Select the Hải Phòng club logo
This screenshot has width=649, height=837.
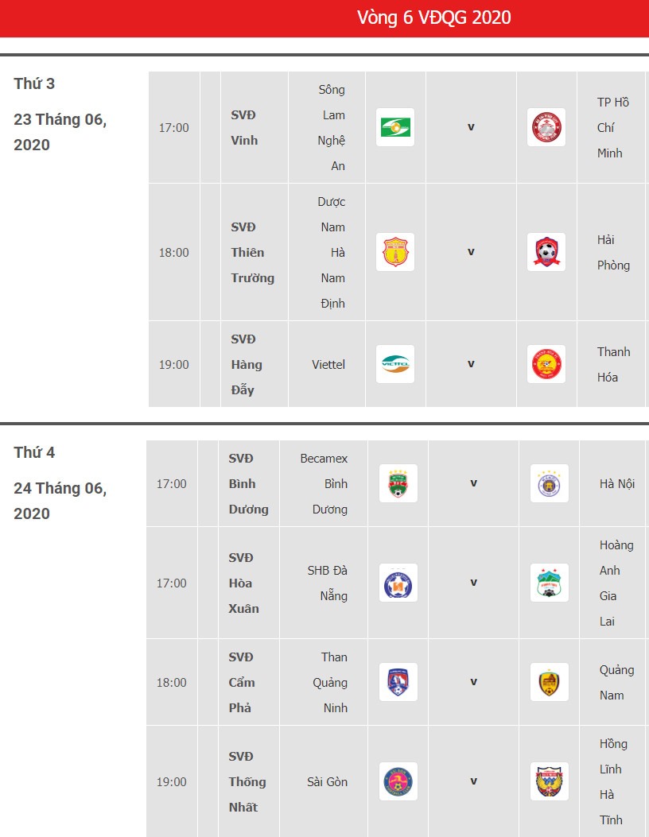pyautogui.click(x=546, y=252)
